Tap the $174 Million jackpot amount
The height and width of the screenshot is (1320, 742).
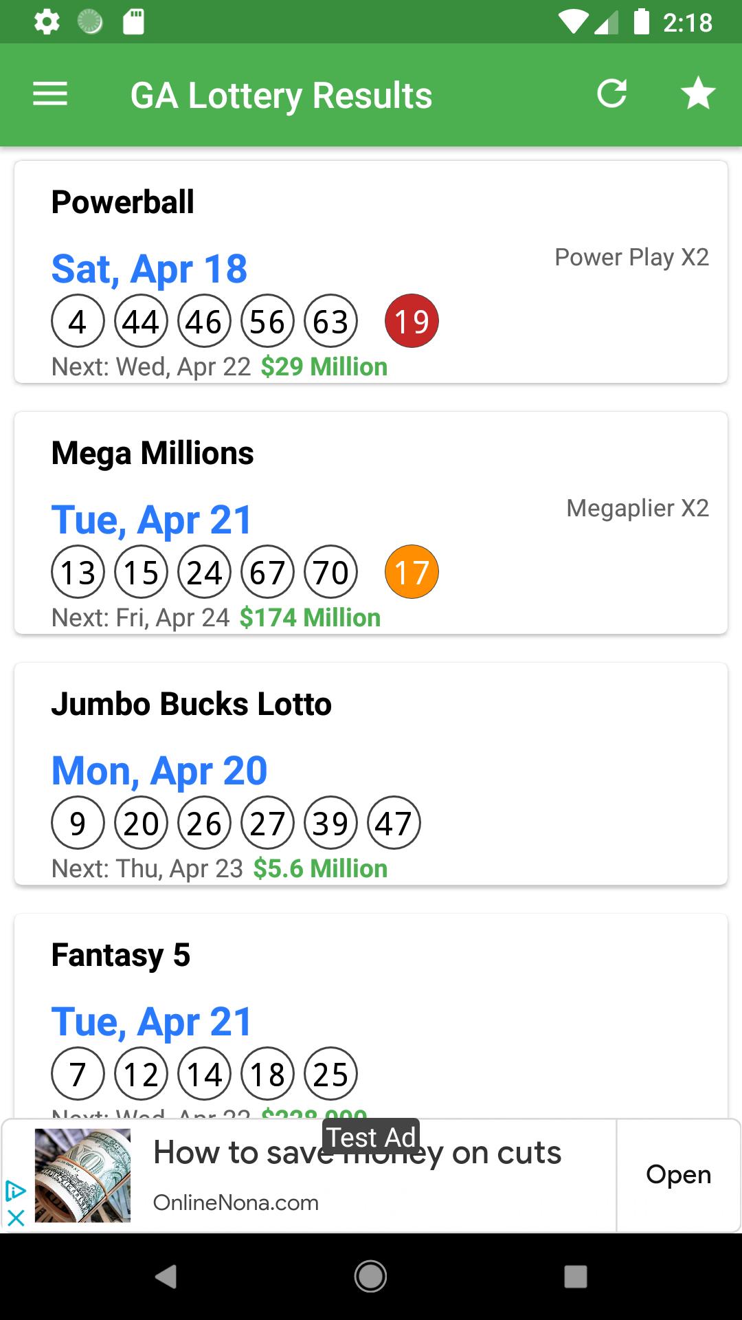310,618
